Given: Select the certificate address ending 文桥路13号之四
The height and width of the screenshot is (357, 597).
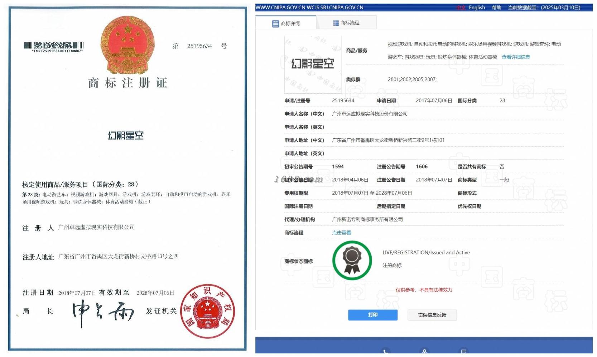Looking at the screenshot, I should [x=118, y=256].
